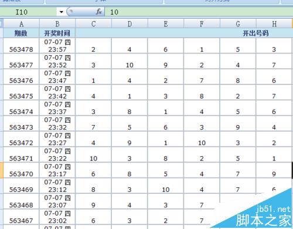
Task: Select column F header
Action: click(x=202, y=23)
